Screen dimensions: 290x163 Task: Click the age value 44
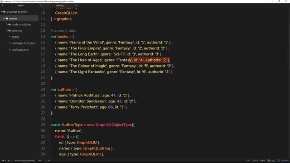pyautogui.click(x=113, y=96)
